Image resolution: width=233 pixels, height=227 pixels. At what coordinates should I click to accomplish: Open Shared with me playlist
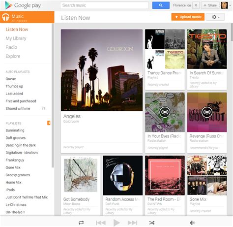[18, 108]
